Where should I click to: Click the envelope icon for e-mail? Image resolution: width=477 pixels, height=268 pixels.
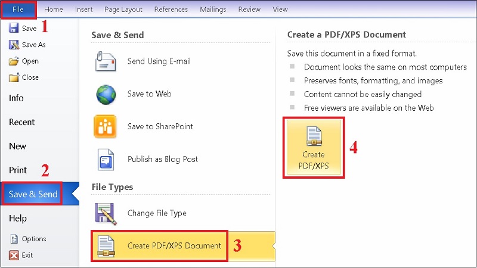(106, 61)
